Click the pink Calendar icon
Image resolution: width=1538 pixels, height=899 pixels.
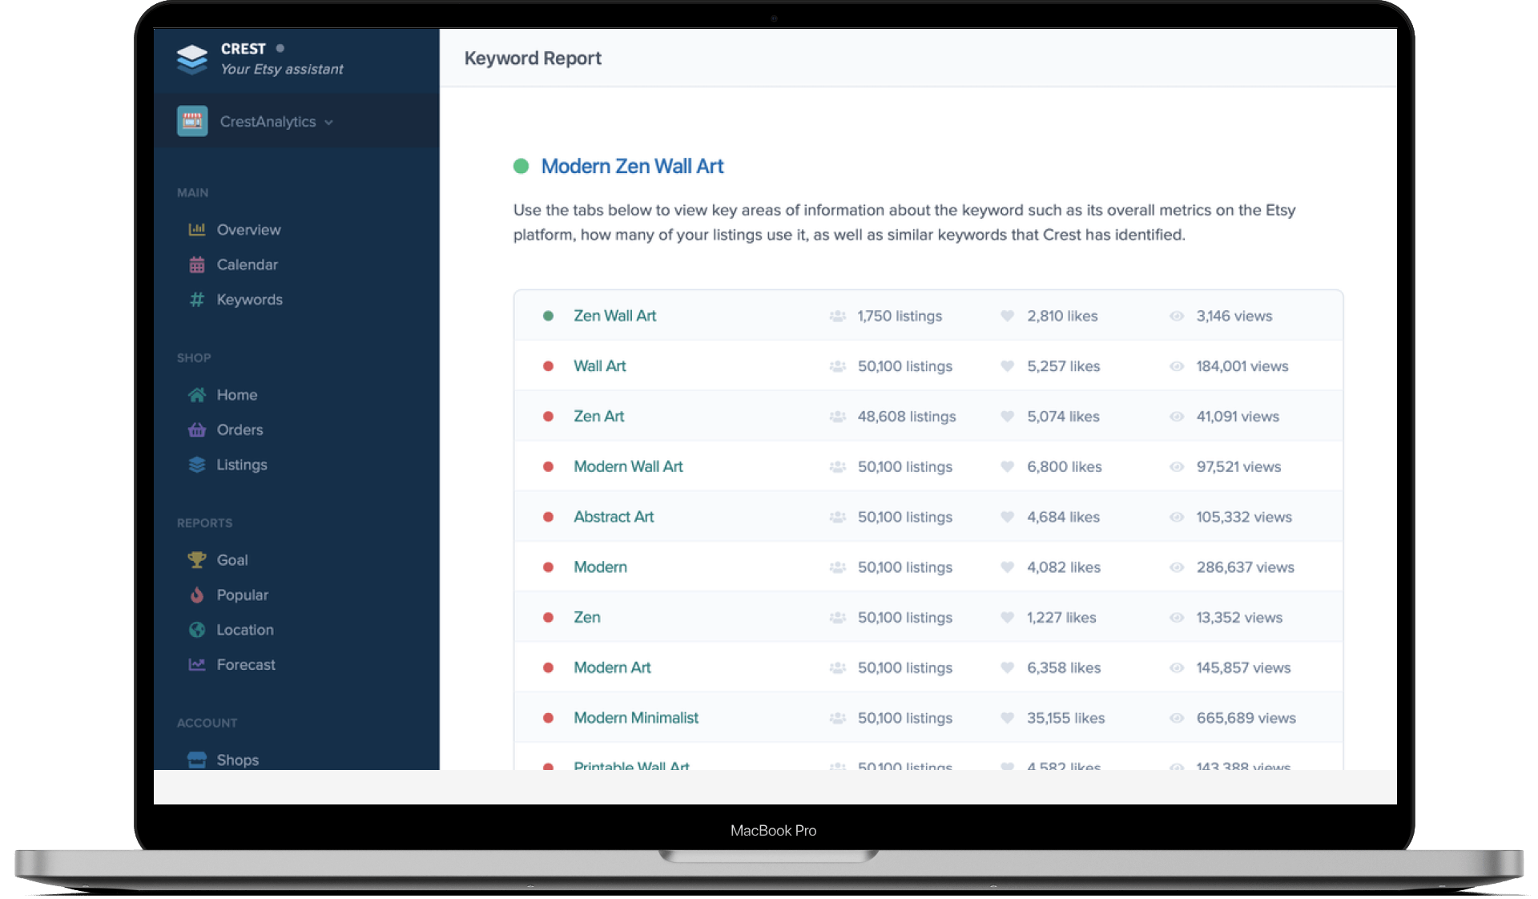point(197,265)
